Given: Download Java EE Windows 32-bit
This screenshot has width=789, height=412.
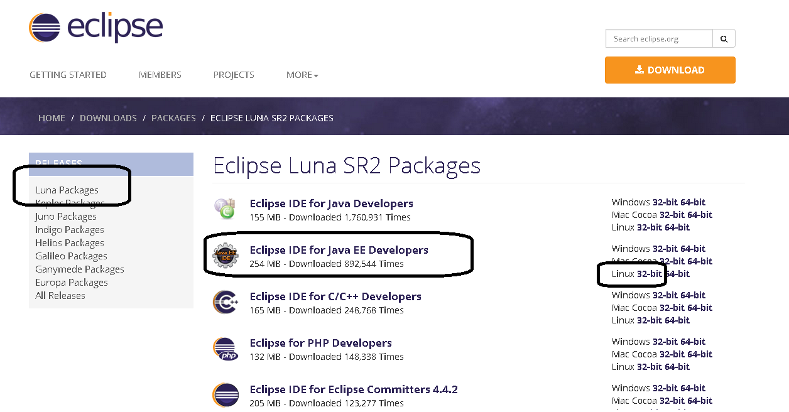Looking at the screenshot, I should point(665,249).
